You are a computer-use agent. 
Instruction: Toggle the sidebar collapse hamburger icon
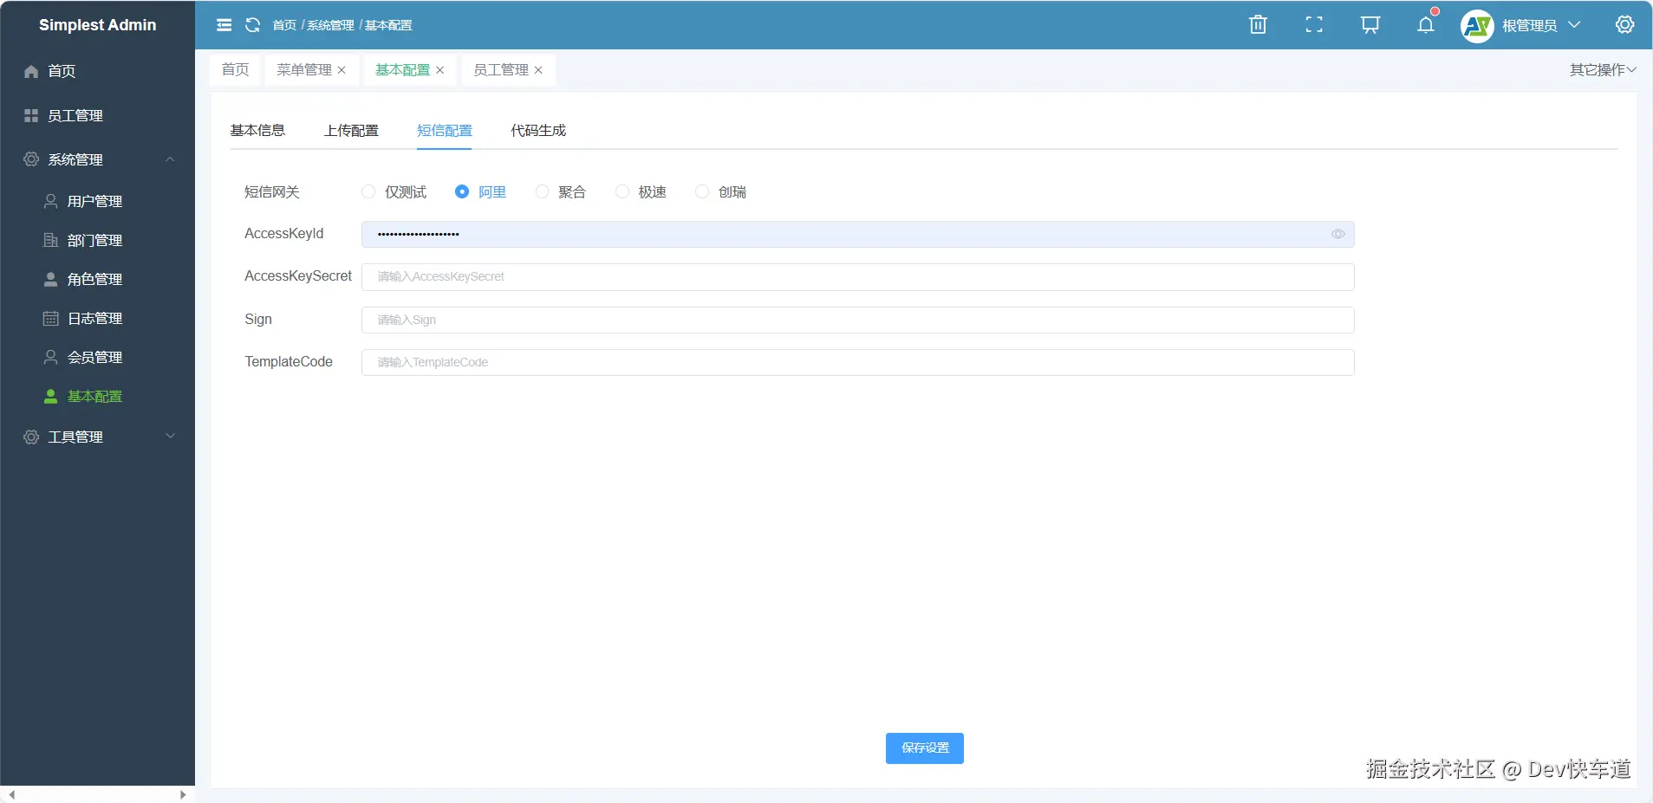click(224, 25)
